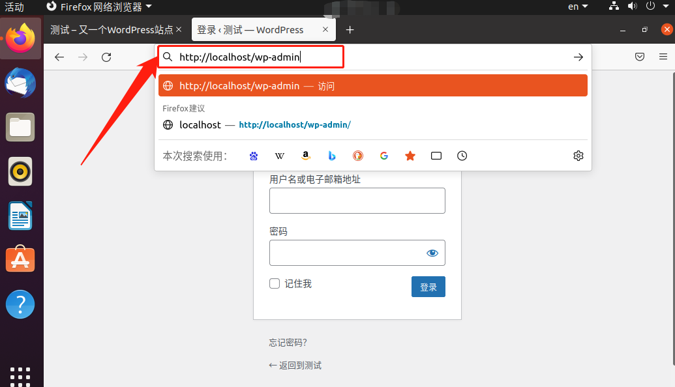
Task: Open Rhythmbox music player from dock
Action: click(x=20, y=171)
